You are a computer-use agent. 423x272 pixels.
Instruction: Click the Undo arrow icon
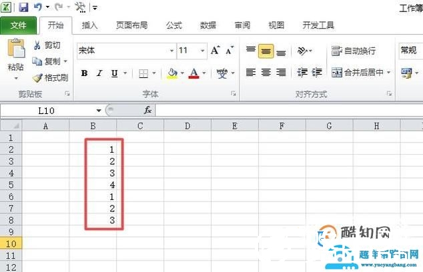pos(38,7)
